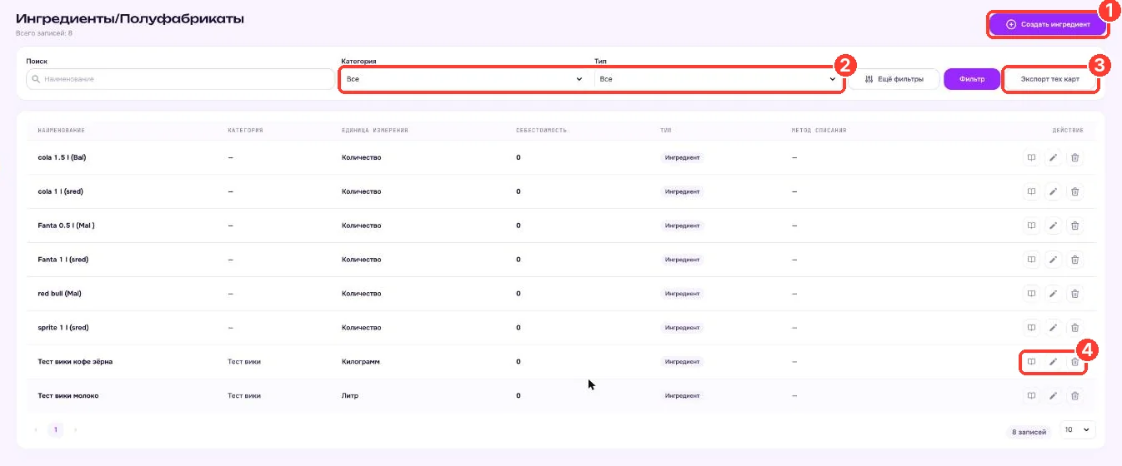Edit the sprite 1 l (sred) ingredient
The height and width of the screenshot is (466, 1122).
[1053, 328]
